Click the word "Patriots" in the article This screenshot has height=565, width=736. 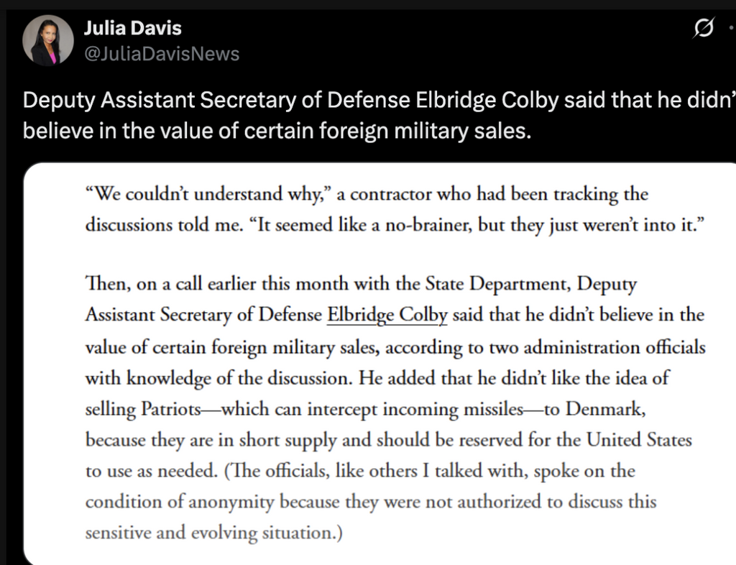171,409
